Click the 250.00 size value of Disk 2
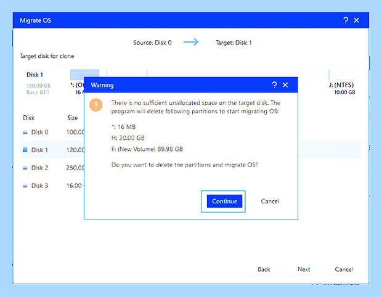Image resolution: width=382 pixels, height=297 pixels. click(75, 168)
